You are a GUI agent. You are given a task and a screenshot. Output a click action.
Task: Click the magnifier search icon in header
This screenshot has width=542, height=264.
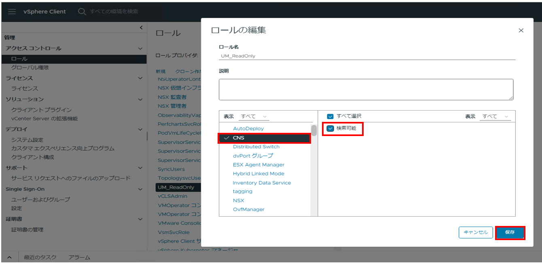[82, 12]
